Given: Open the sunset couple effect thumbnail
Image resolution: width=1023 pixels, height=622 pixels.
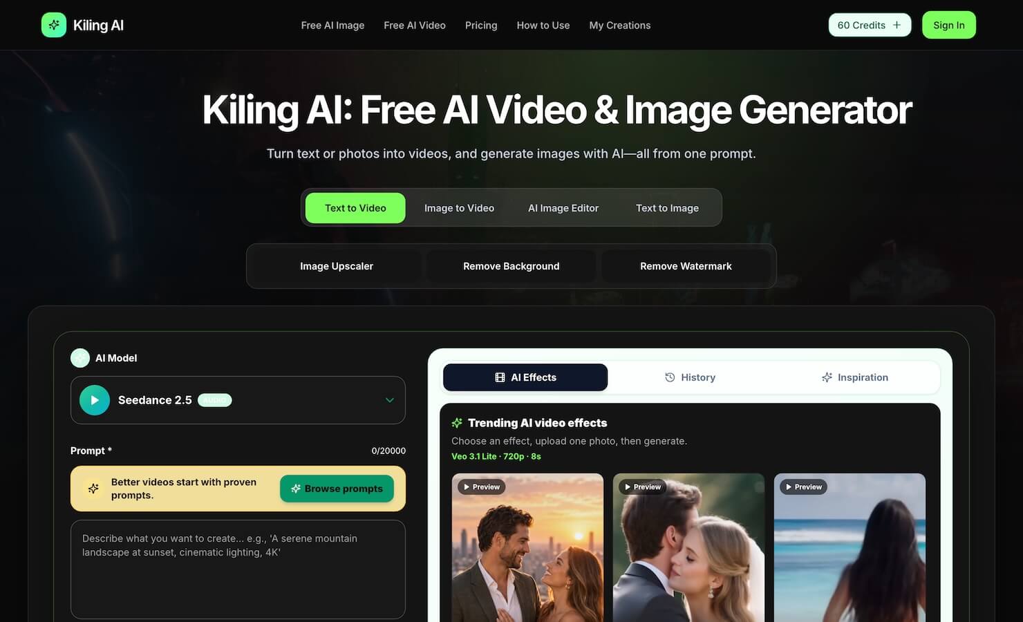Looking at the screenshot, I should (527, 547).
